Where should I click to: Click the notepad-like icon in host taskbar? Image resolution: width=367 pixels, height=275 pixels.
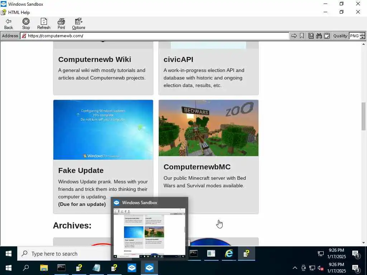(96, 268)
